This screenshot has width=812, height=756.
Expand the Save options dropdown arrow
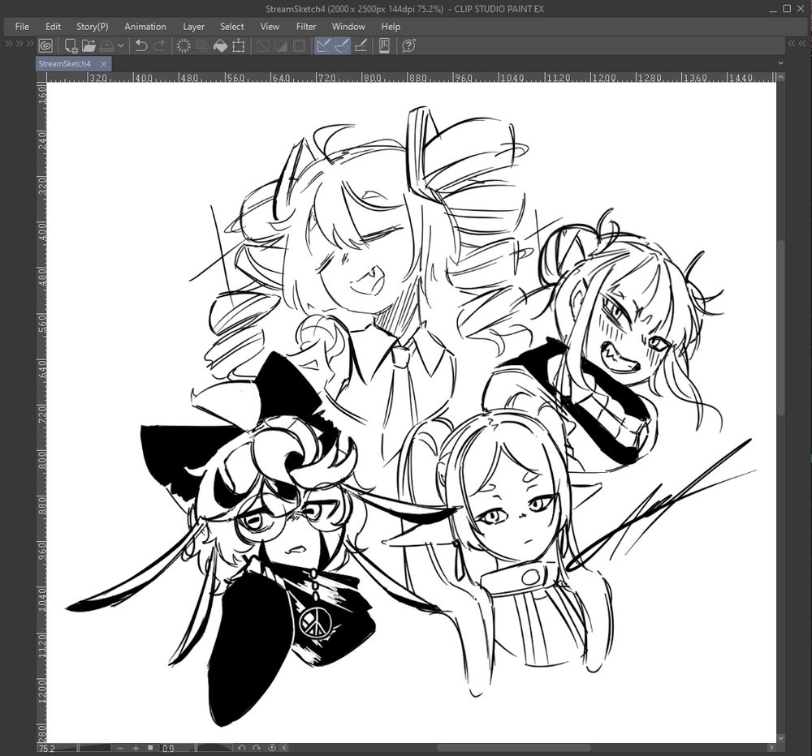click(x=121, y=46)
